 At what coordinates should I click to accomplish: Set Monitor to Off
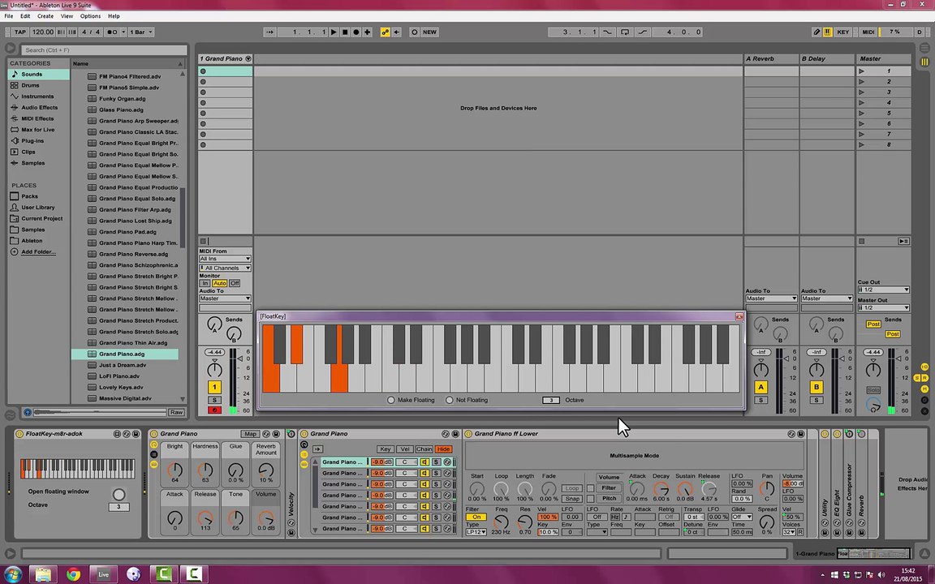coord(235,284)
